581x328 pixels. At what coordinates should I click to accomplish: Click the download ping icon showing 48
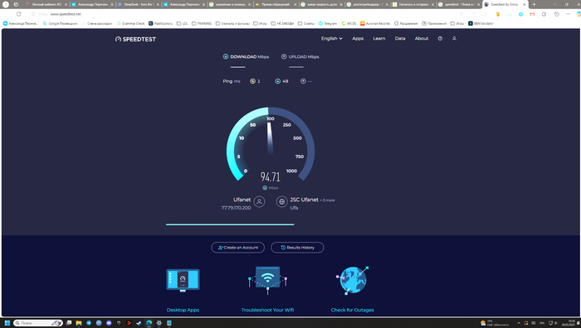pyautogui.click(x=277, y=81)
